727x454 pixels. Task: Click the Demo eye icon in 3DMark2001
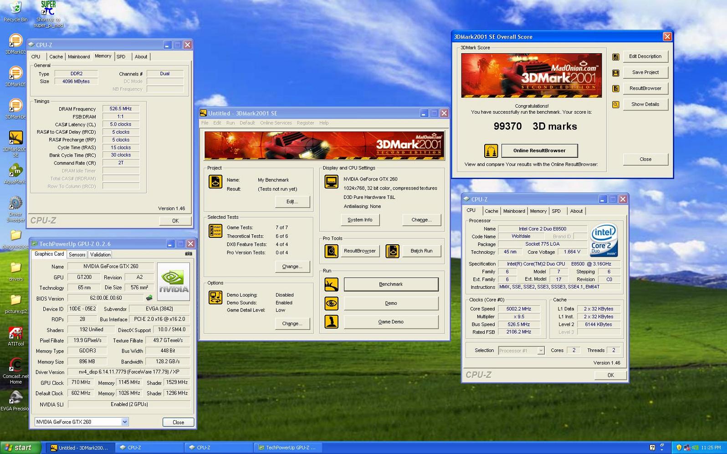click(331, 303)
